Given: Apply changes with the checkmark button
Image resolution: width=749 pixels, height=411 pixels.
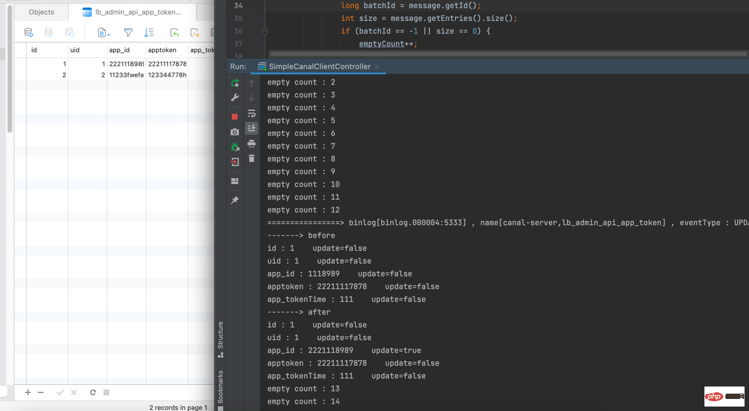Looking at the screenshot, I should [60, 392].
